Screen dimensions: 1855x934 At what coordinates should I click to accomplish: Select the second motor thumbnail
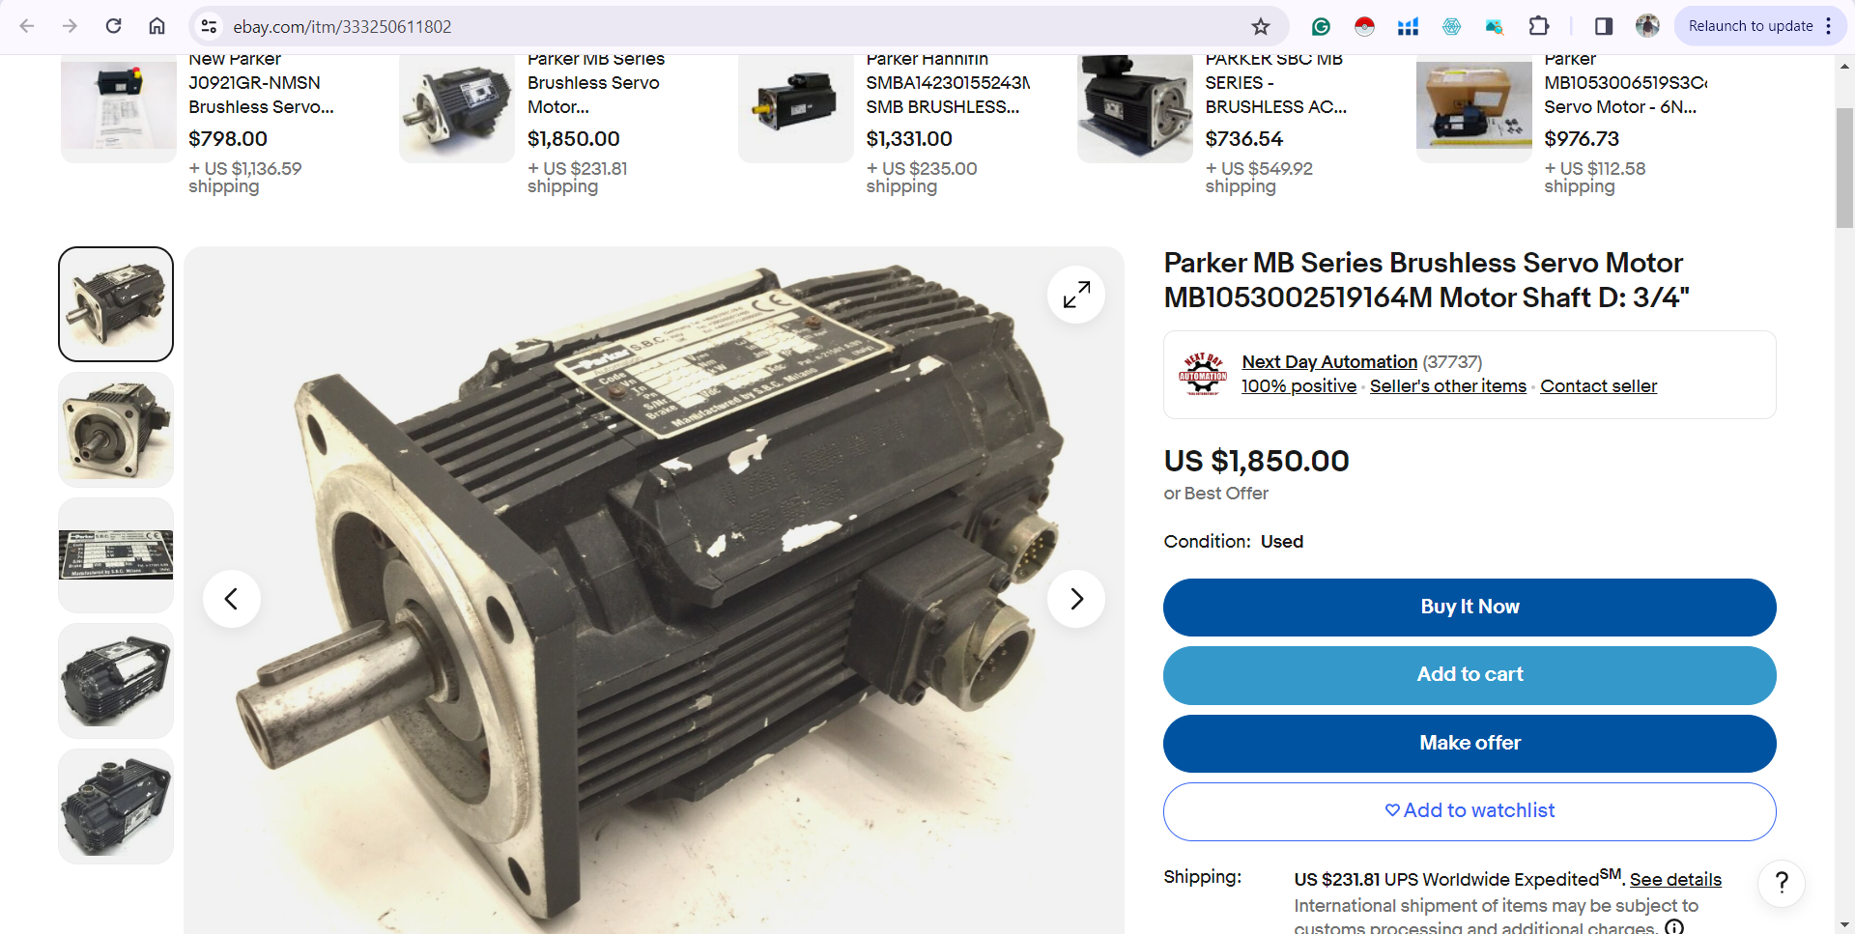coord(116,430)
